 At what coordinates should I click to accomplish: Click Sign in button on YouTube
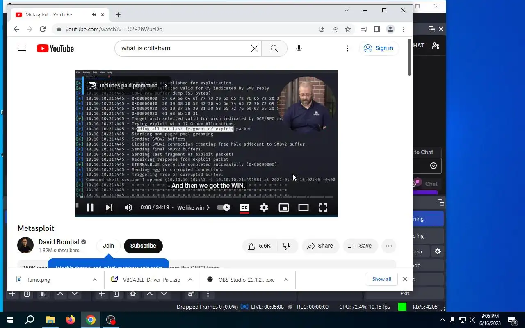379,48
